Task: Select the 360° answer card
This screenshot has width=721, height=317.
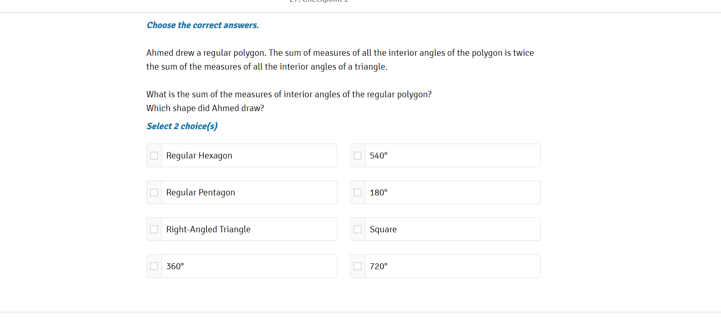Action: pyautogui.click(x=241, y=266)
